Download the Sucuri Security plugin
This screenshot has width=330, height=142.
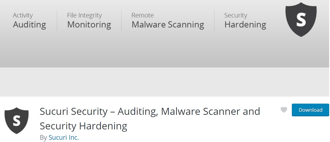310,110
